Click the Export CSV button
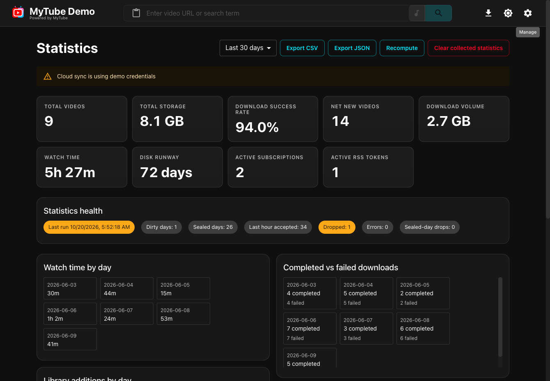Viewport: 550px width, 381px height. [x=302, y=48]
